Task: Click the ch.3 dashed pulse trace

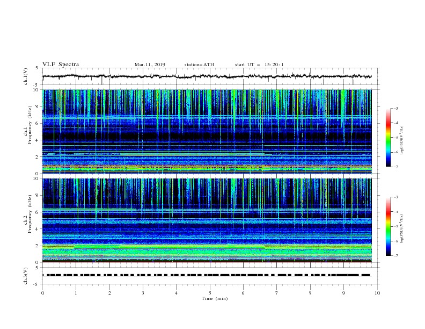Action: (207, 275)
